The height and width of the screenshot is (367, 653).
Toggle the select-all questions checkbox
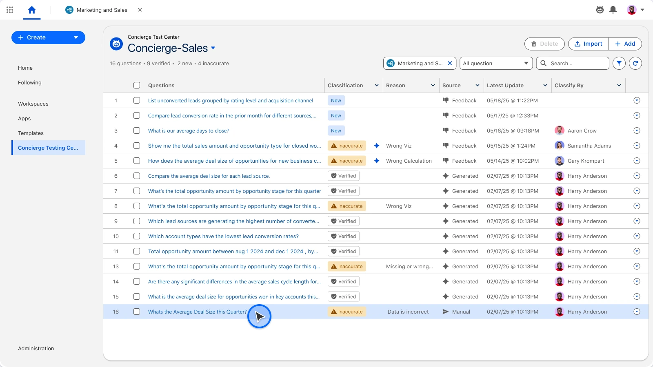[137, 85]
